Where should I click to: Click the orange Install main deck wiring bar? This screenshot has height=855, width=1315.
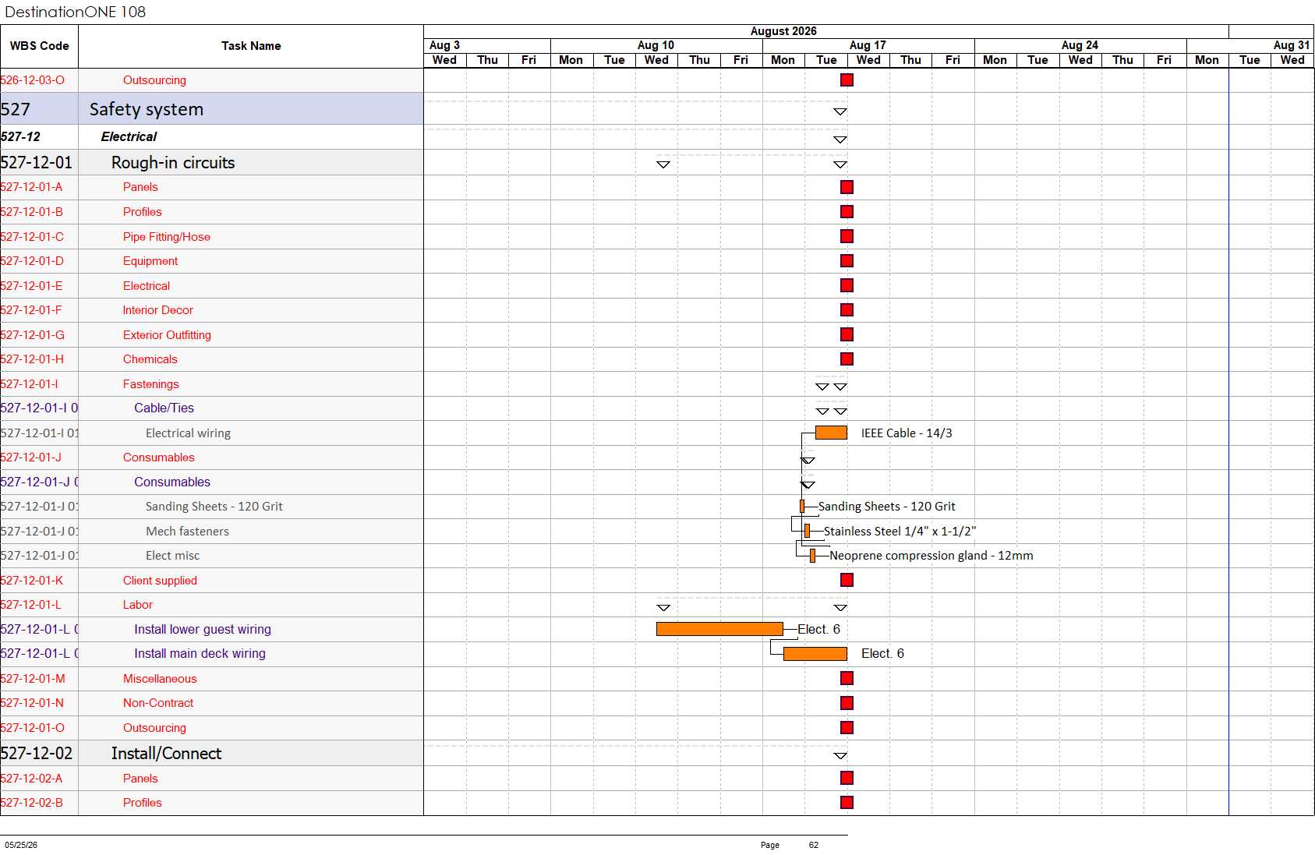pos(815,654)
